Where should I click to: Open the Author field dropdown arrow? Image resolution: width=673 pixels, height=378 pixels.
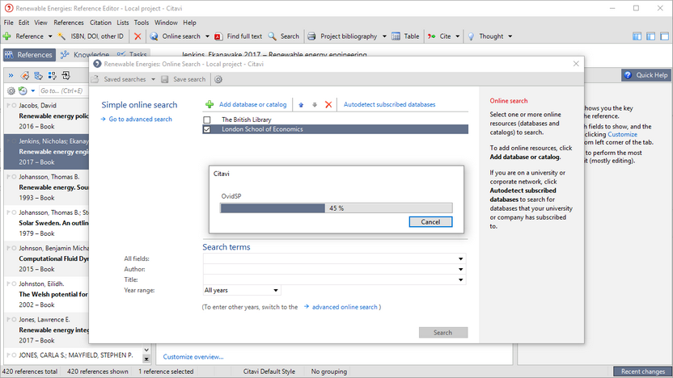[x=460, y=269]
